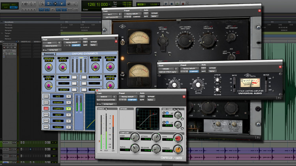296x166 pixels.
Task: Adjust the 1176LN Output knob
Action: 198,85
